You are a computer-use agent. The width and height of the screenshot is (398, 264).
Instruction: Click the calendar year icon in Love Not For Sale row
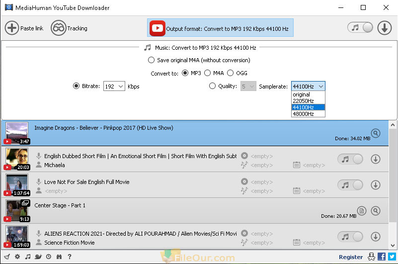(297, 190)
